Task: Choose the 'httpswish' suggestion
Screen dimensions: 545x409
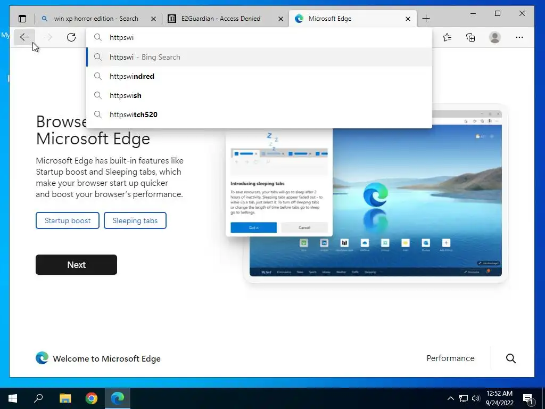Action: pos(259,95)
